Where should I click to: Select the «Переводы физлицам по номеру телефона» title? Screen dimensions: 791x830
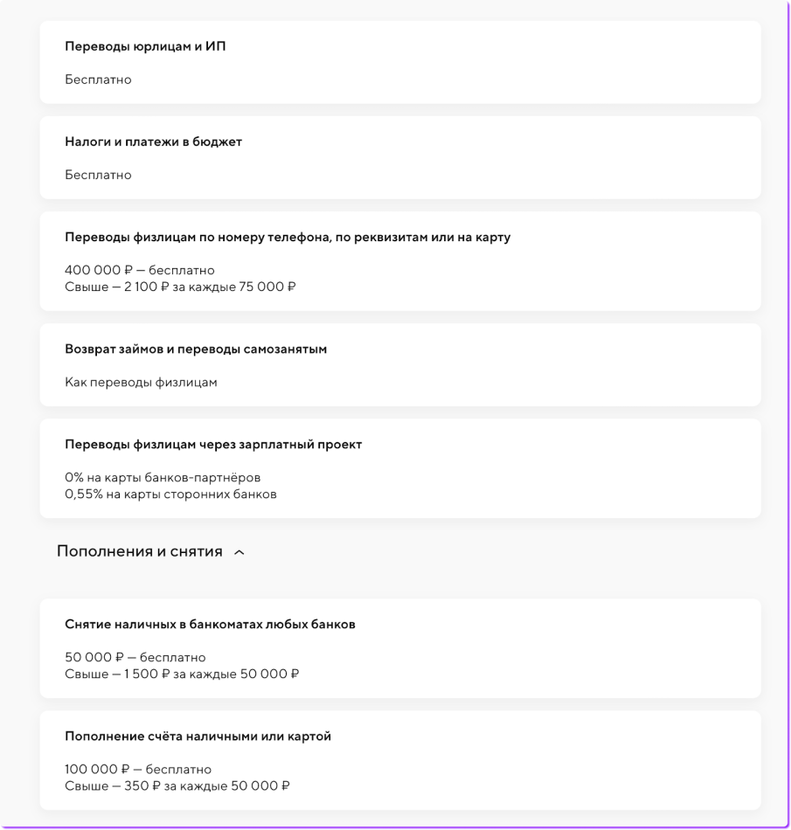pos(288,237)
